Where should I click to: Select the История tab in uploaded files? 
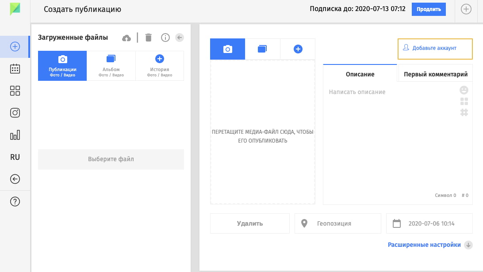(x=160, y=66)
